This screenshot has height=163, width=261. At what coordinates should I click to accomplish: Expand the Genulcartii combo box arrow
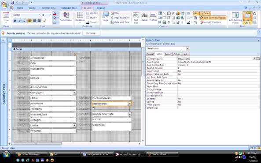click(x=74, y=93)
